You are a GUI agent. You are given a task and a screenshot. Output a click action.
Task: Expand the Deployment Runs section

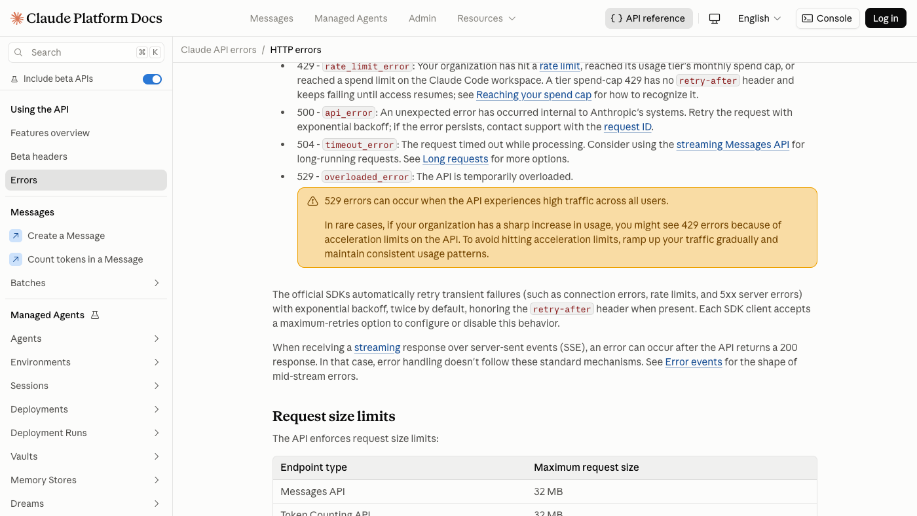[x=86, y=433]
